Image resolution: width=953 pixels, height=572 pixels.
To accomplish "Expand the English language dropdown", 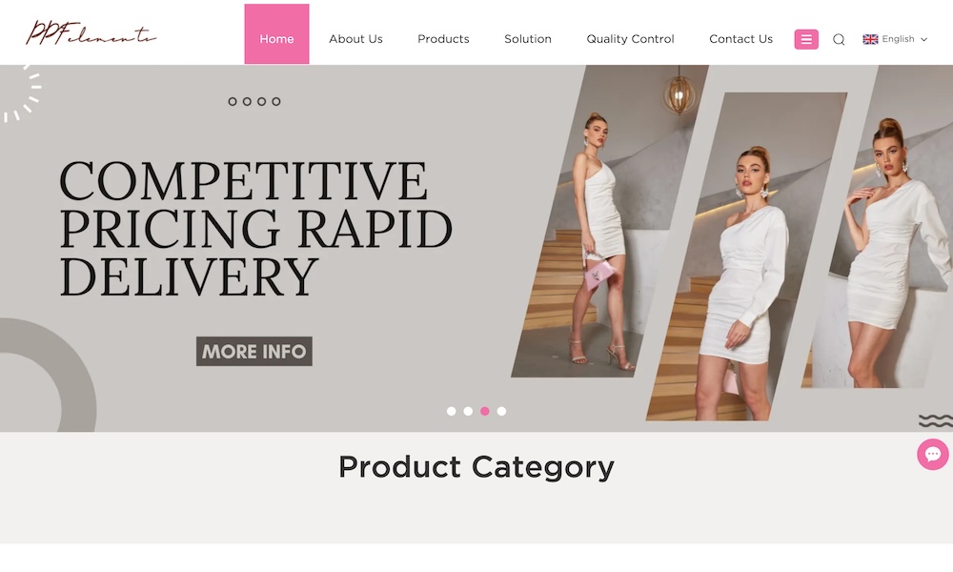I will click(895, 39).
